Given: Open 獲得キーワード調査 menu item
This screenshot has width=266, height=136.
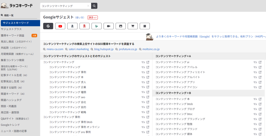Looking at the screenshot, I should click(12, 35).
